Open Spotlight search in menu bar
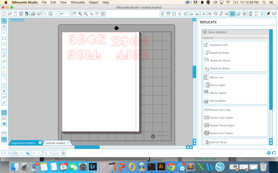 264,3
